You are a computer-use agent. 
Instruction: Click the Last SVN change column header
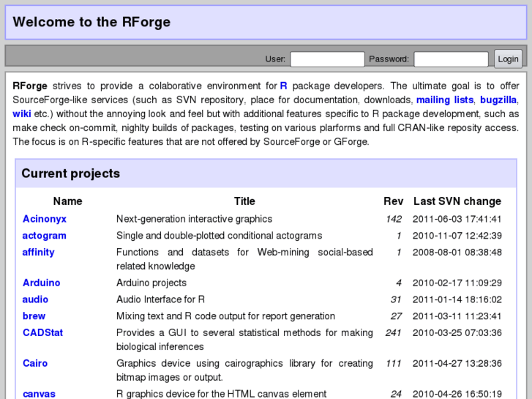457,201
